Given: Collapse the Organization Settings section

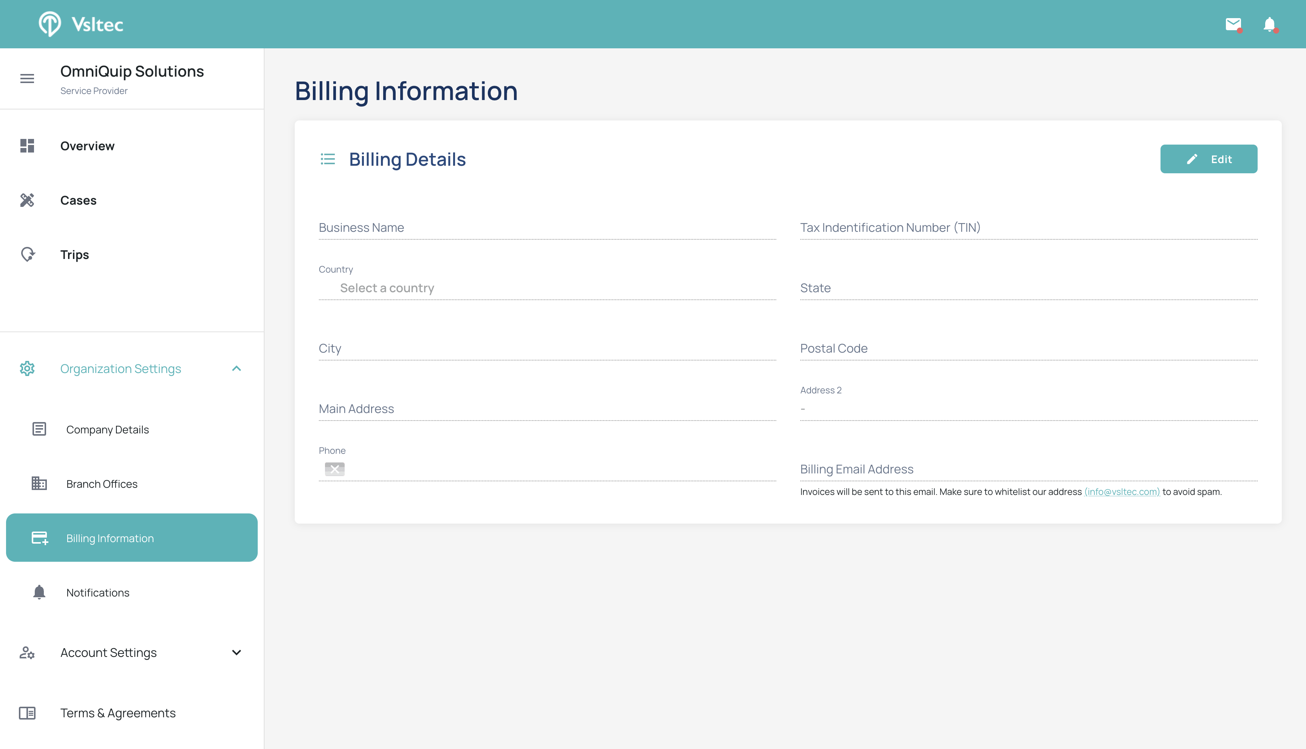Looking at the screenshot, I should (x=236, y=368).
